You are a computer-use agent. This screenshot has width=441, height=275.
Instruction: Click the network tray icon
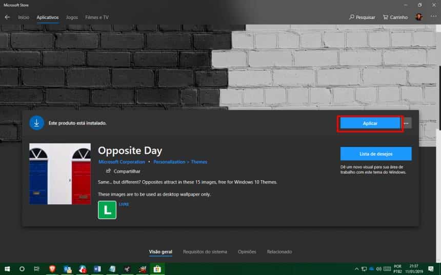click(x=364, y=269)
